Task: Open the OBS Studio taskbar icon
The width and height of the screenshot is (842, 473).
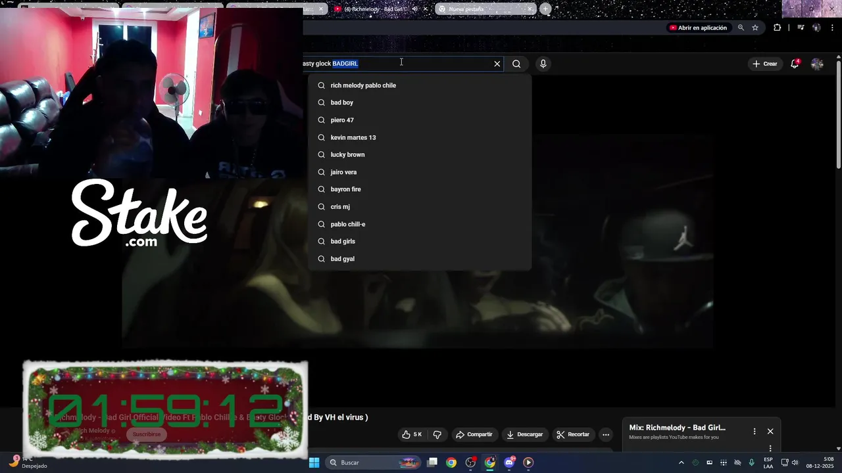Action: 470,462
